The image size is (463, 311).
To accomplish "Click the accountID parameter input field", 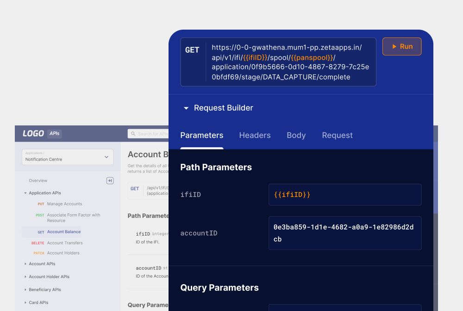I will point(344,233).
